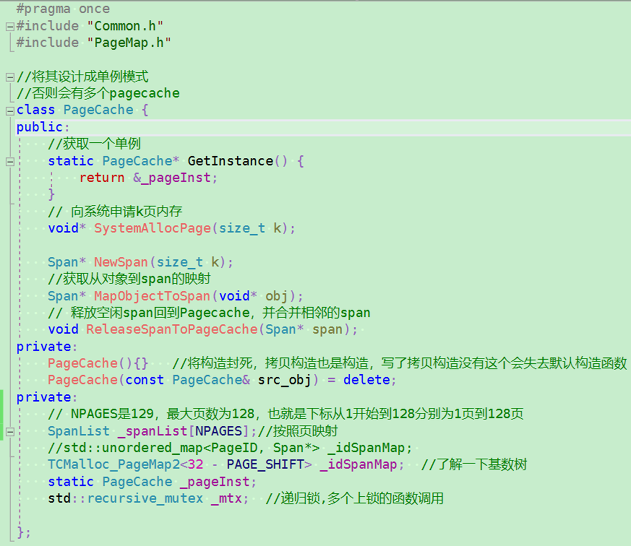Click the deleted copy constructor line

(174, 380)
